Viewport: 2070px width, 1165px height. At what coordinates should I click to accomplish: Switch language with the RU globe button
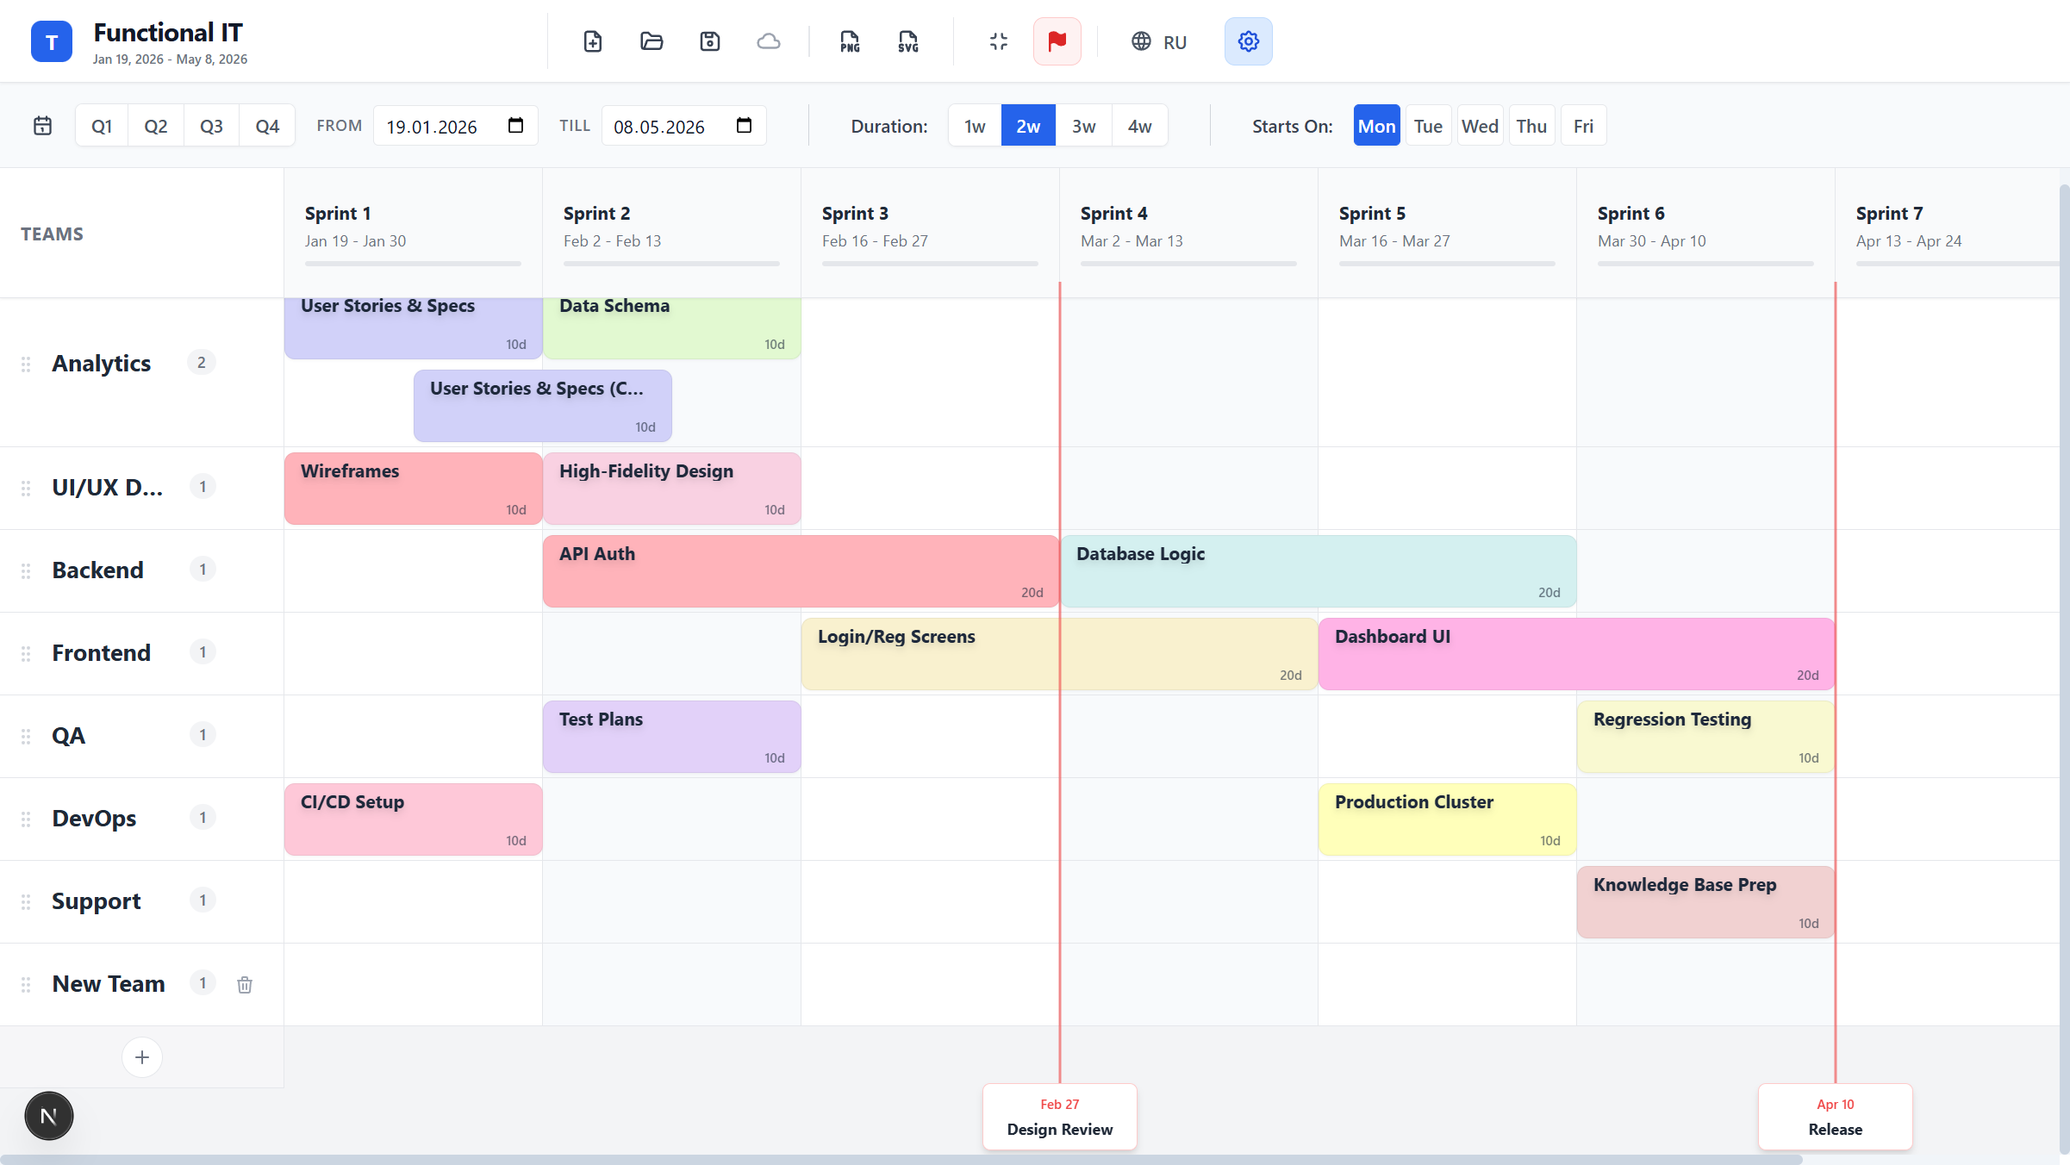tap(1159, 41)
